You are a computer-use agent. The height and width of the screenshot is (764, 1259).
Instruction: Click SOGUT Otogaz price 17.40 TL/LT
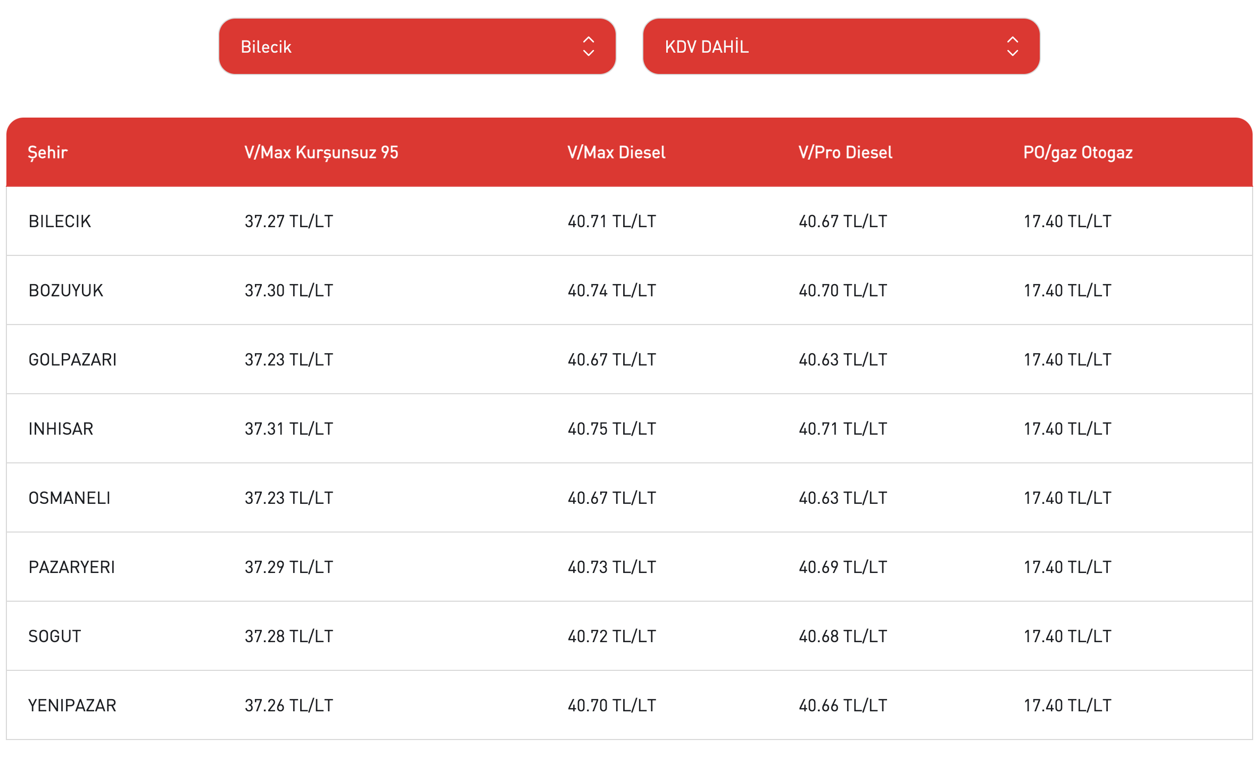tap(1067, 636)
